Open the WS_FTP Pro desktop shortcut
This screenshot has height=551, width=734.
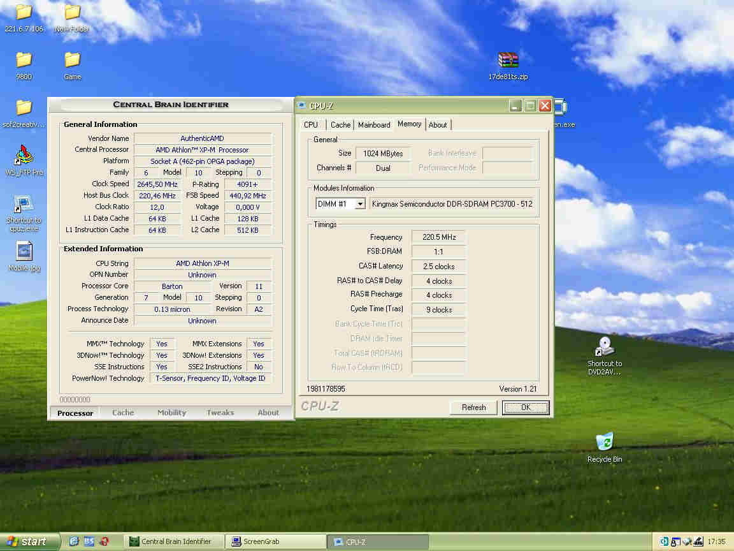(x=24, y=156)
